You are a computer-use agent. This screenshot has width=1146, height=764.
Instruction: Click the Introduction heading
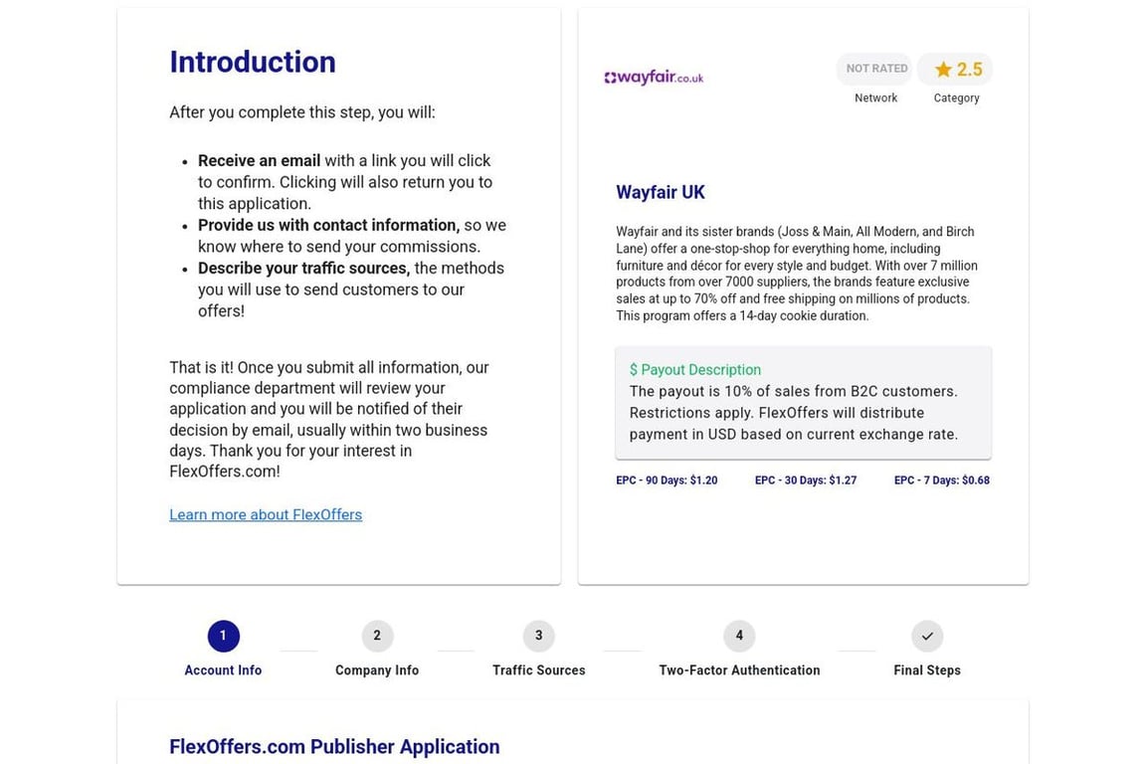coord(253,62)
